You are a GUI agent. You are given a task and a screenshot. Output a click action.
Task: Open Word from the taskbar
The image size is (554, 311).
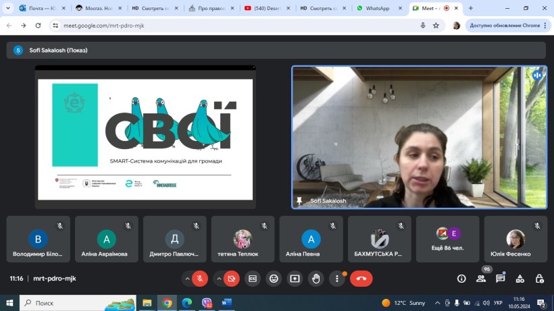[226, 303]
